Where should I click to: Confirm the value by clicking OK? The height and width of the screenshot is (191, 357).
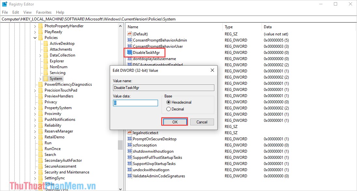click(x=175, y=122)
